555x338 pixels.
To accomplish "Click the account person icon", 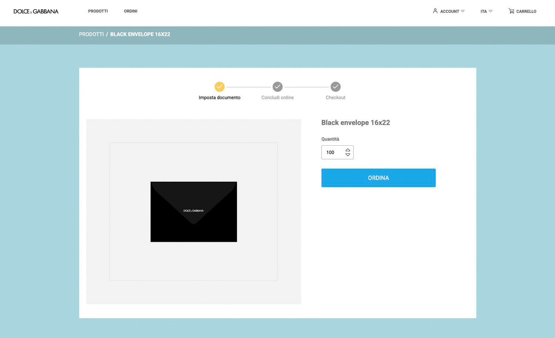I will (x=435, y=11).
